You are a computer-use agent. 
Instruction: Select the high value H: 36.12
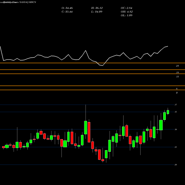pyautogui.click(x=97, y=8)
